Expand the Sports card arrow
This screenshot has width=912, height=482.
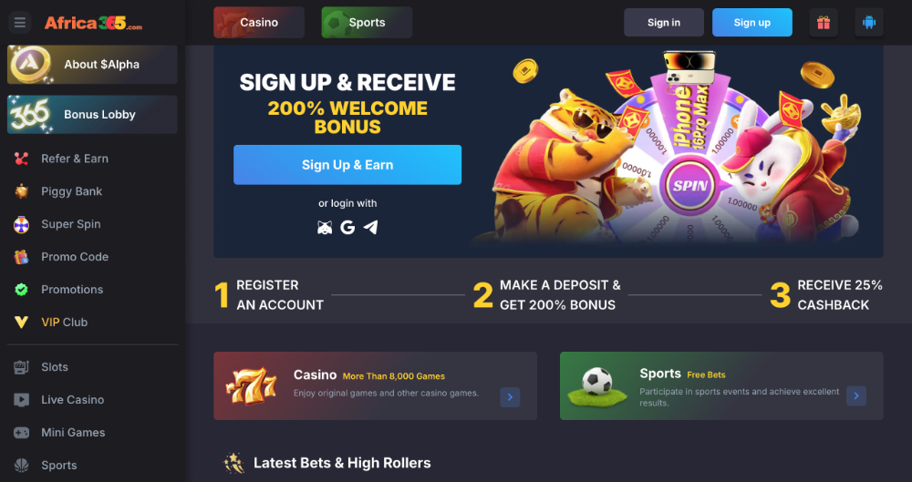(x=856, y=396)
